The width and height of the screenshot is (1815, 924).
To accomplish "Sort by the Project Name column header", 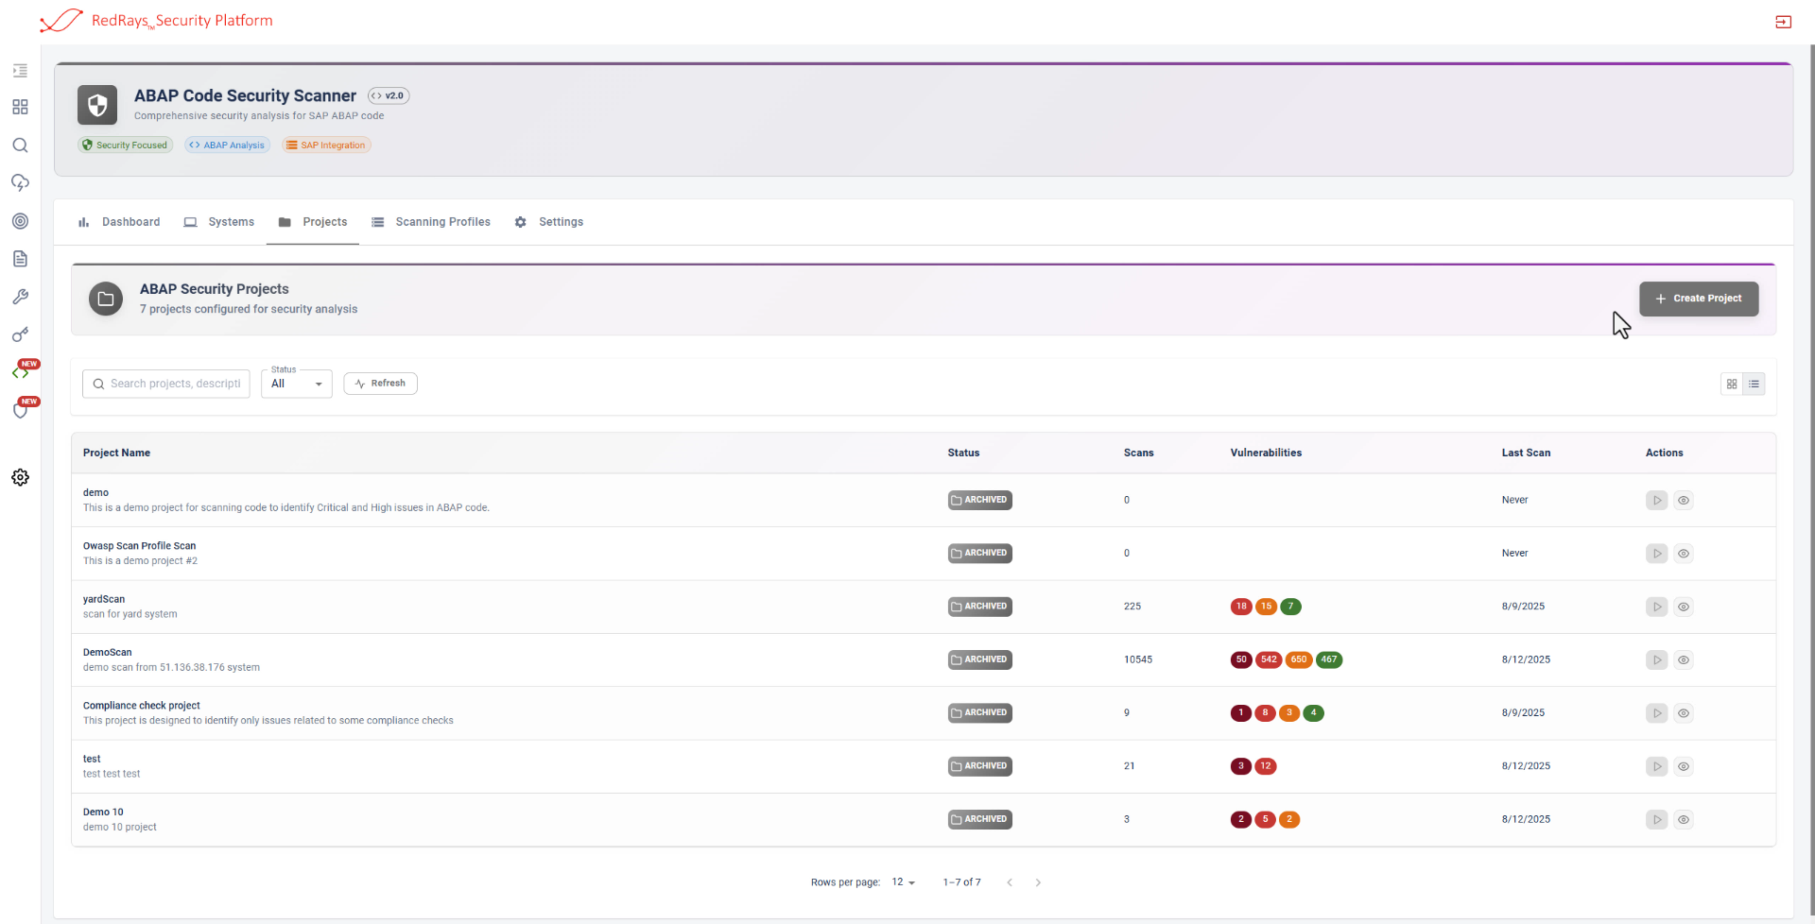I will [x=116, y=453].
